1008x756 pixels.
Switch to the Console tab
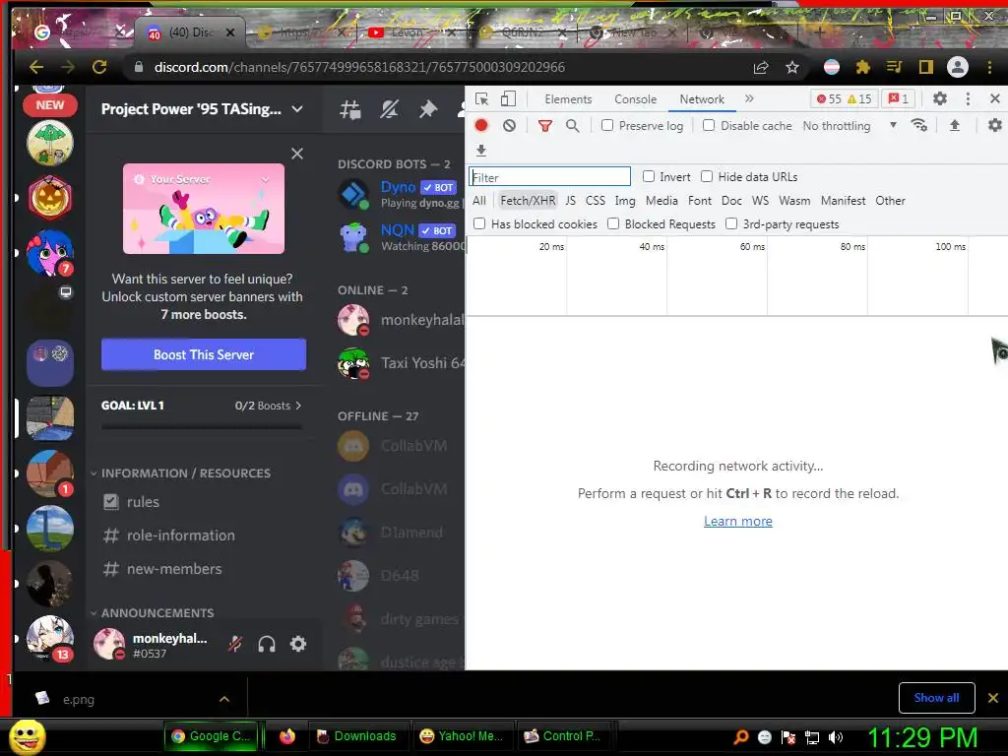point(635,99)
